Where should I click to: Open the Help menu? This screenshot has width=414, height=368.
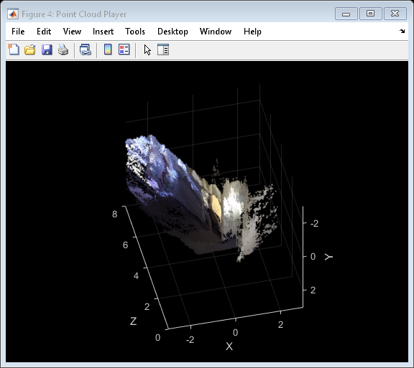(x=252, y=32)
